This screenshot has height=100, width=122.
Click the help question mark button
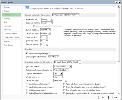(x=117, y=2)
